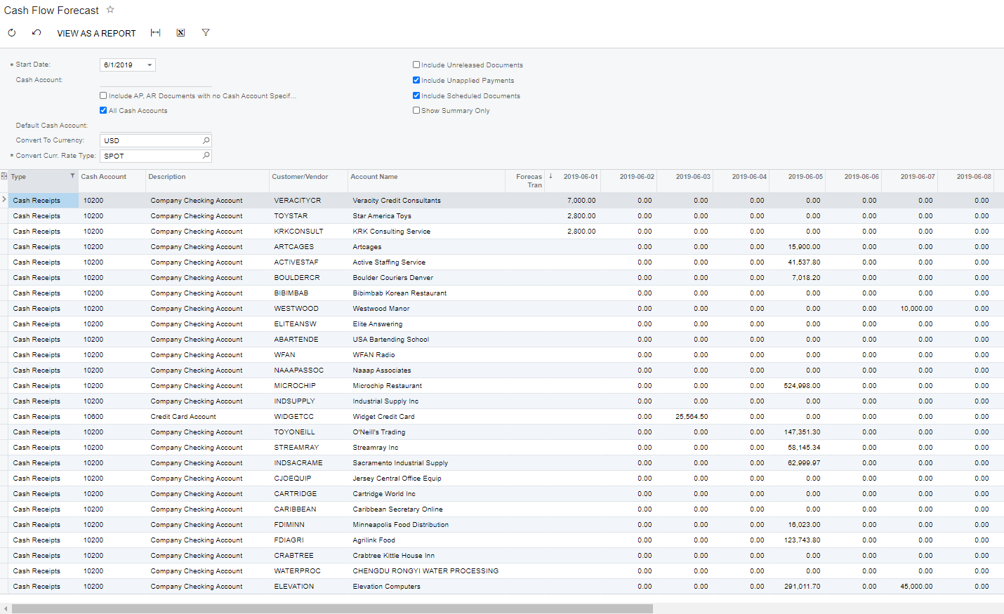The image size is (1004, 614).
Task: Click the refresh icon in toolbar
Action: (x=12, y=33)
